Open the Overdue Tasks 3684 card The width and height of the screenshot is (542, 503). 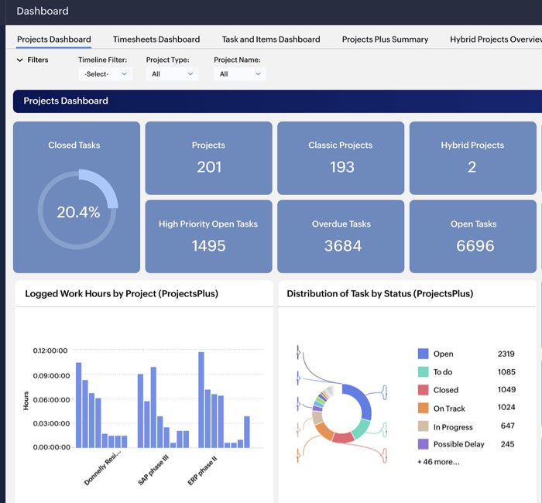pos(341,236)
